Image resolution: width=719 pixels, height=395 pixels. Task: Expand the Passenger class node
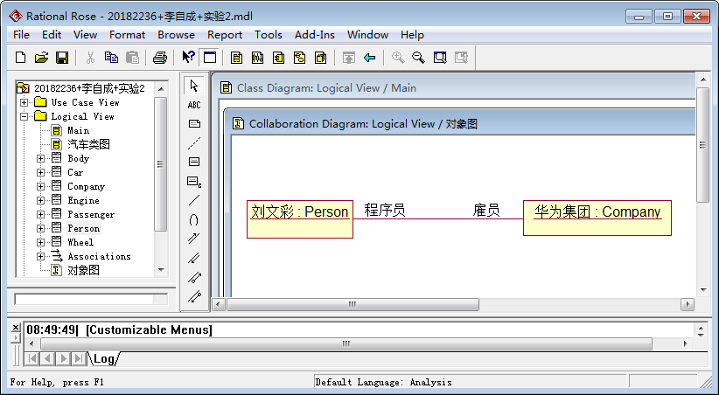pos(41,214)
